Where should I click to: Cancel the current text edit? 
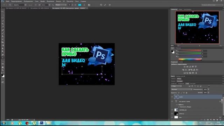[101, 5]
